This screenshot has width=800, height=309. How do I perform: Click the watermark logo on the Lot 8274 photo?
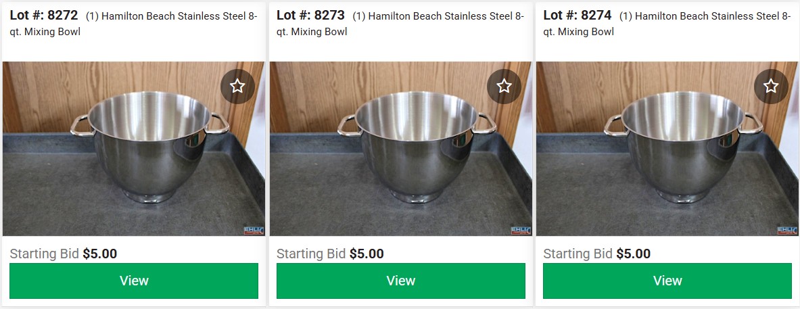788,231
